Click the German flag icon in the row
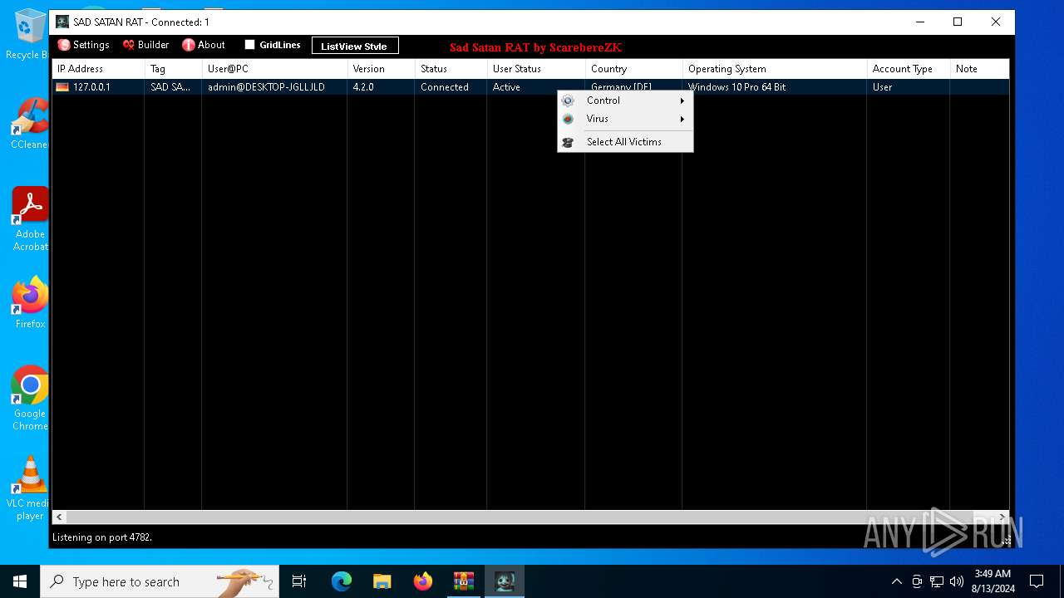1064x598 pixels. pos(62,87)
